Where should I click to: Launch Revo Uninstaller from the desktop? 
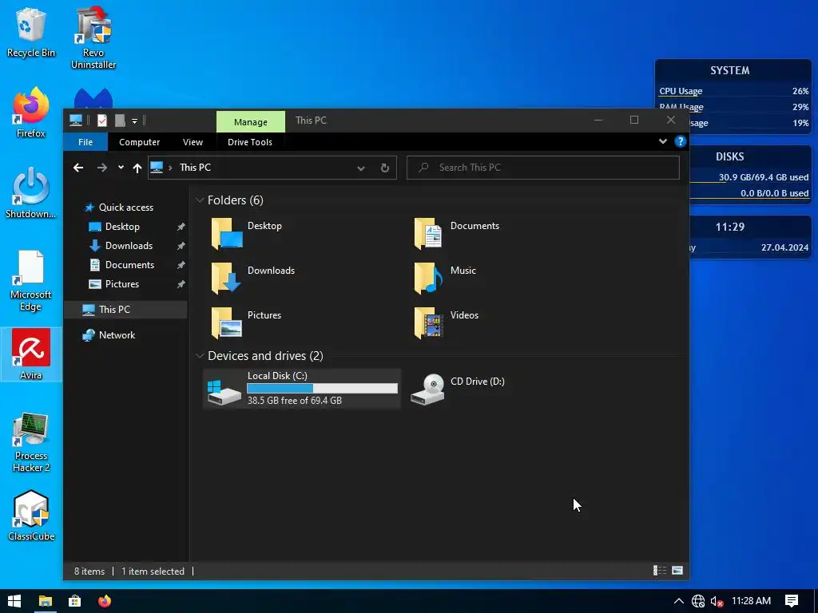tap(93, 38)
